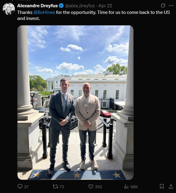The width and height of the screenshot is (176, 193).
Task: Click the blue verified badge
Action: coord(61,6)
